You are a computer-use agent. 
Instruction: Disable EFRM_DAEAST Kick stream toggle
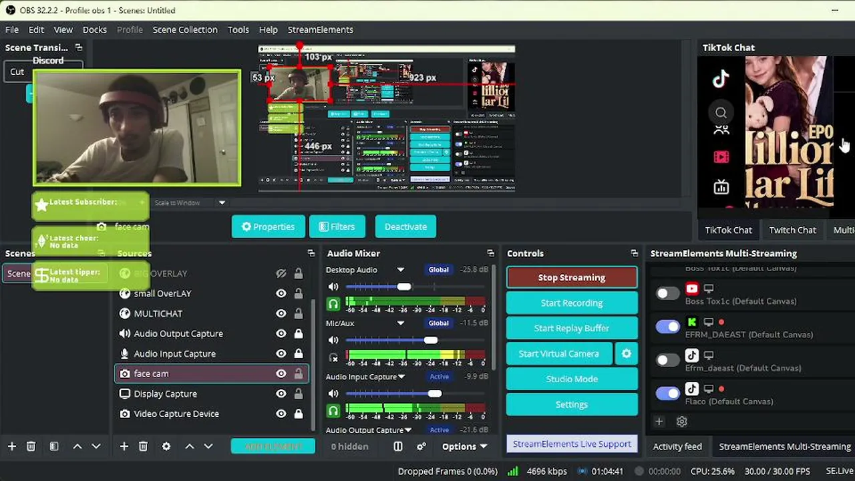(667, 327)
